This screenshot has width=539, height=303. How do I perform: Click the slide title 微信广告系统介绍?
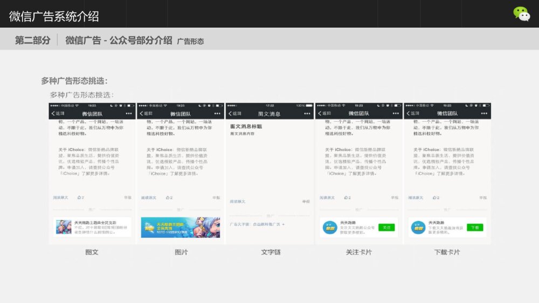point(54,17)
